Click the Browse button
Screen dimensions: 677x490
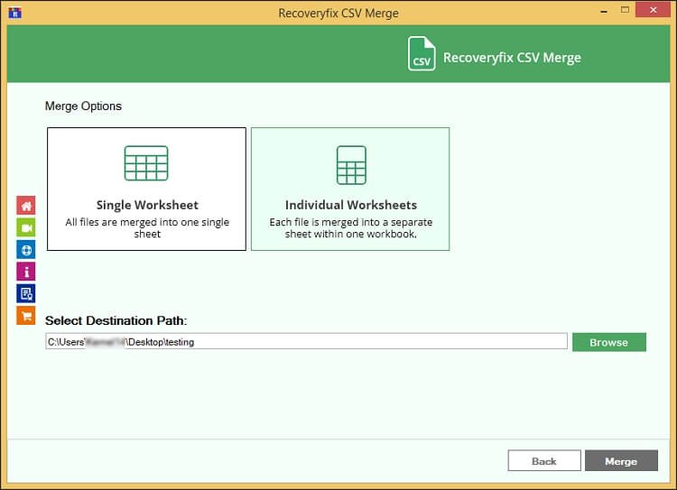click(608, 342)
